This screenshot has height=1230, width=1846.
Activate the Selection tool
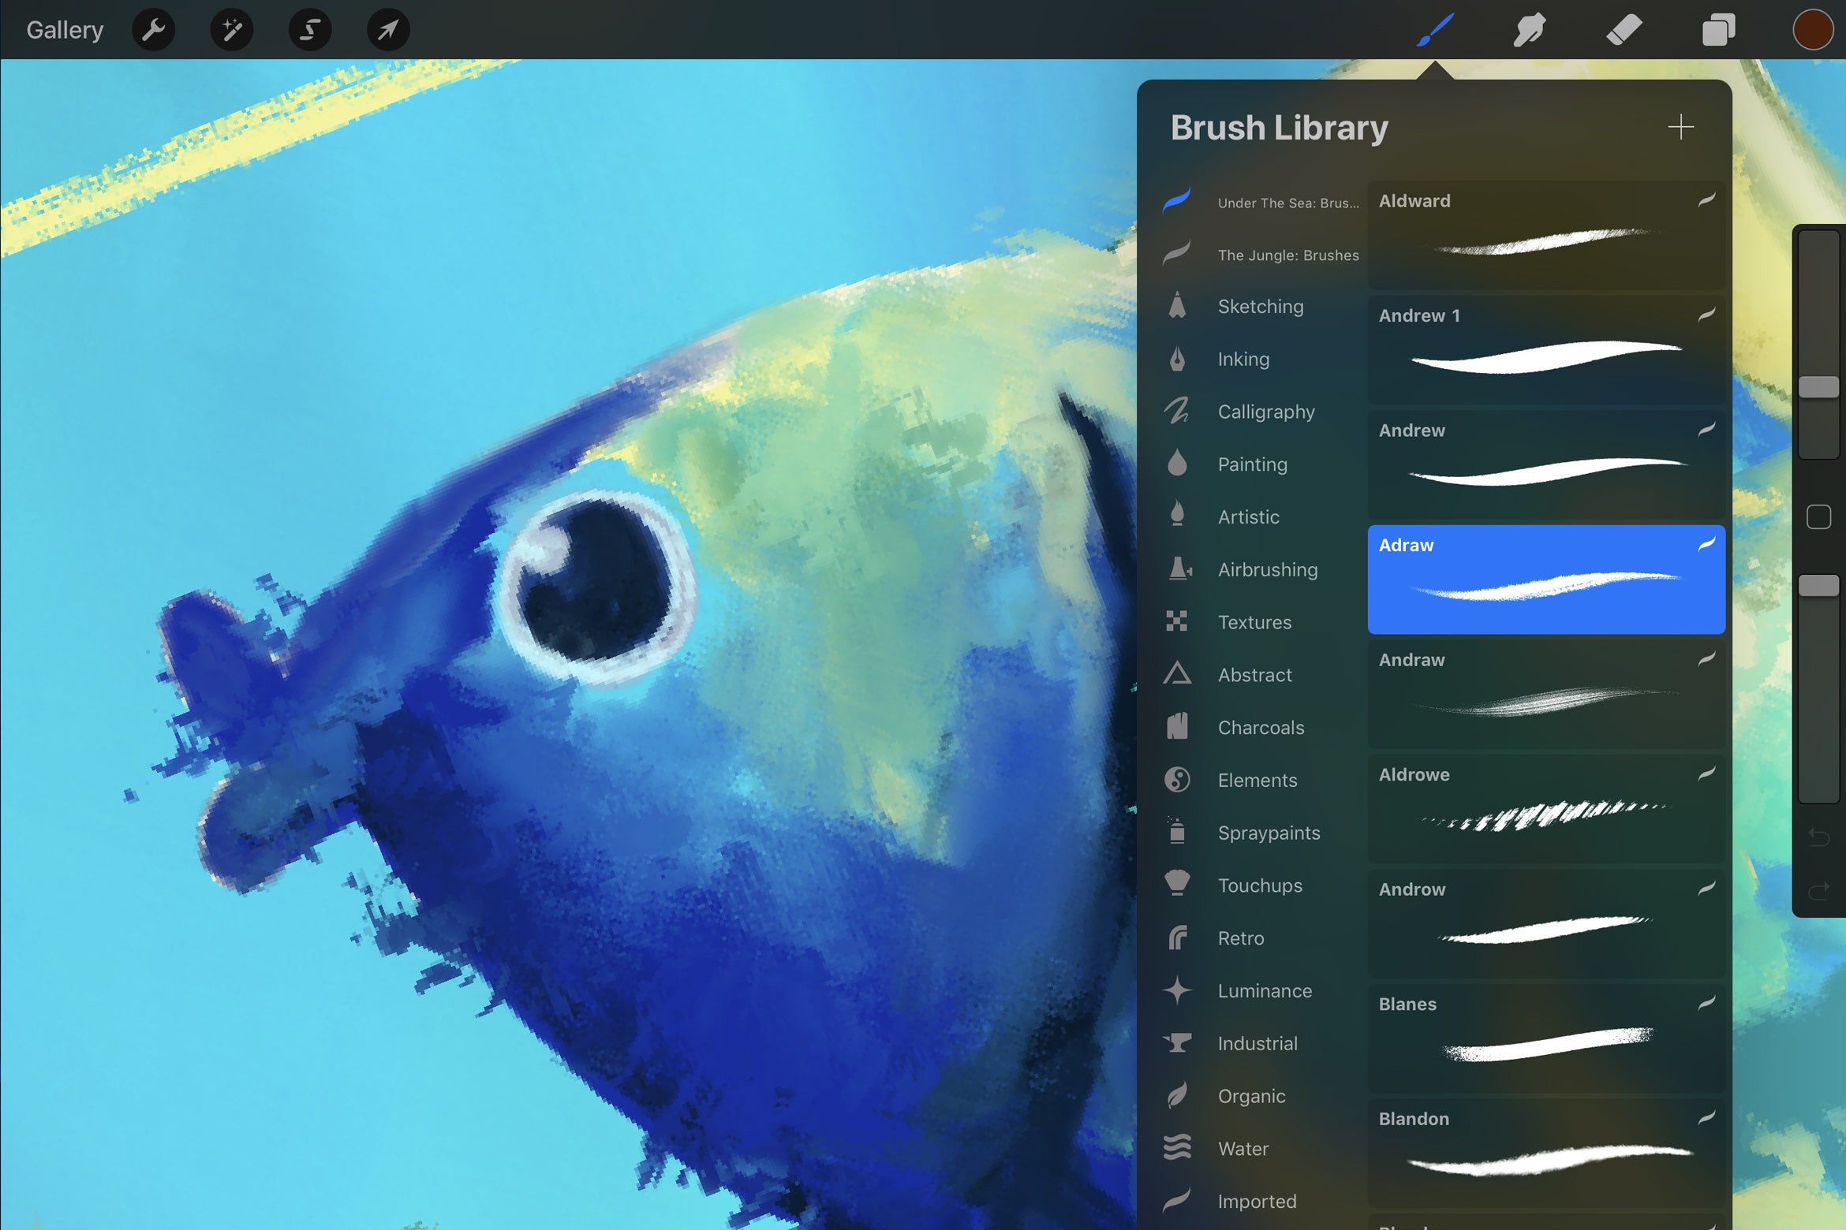[309, 29]
